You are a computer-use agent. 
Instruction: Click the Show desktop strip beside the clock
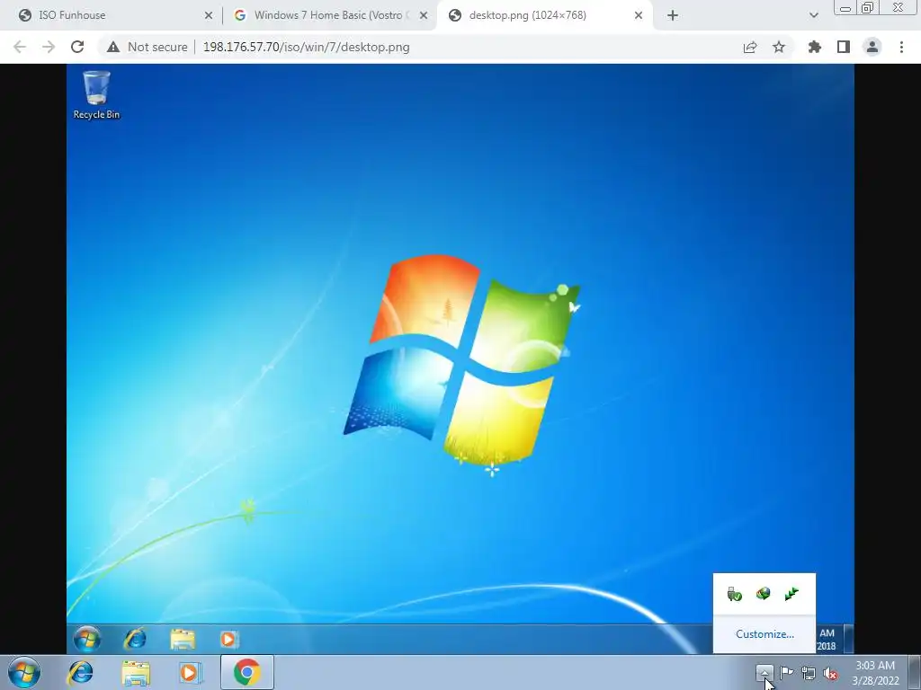915,672
